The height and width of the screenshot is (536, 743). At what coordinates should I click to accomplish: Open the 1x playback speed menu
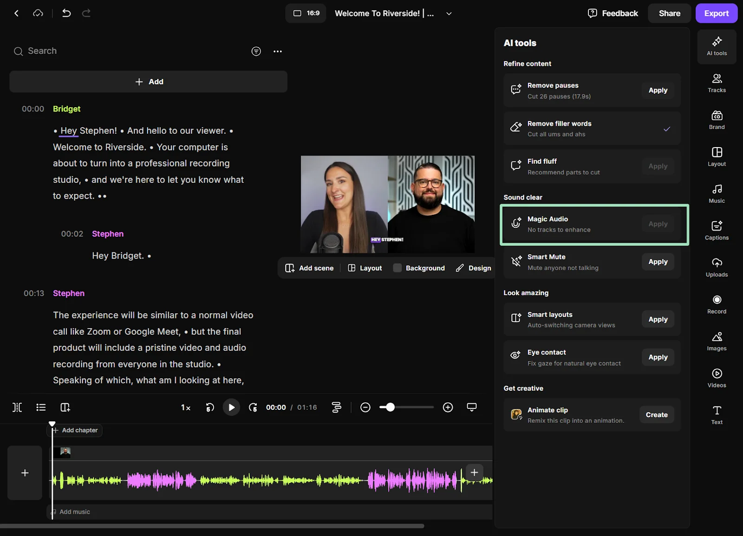tap(186, 407)
